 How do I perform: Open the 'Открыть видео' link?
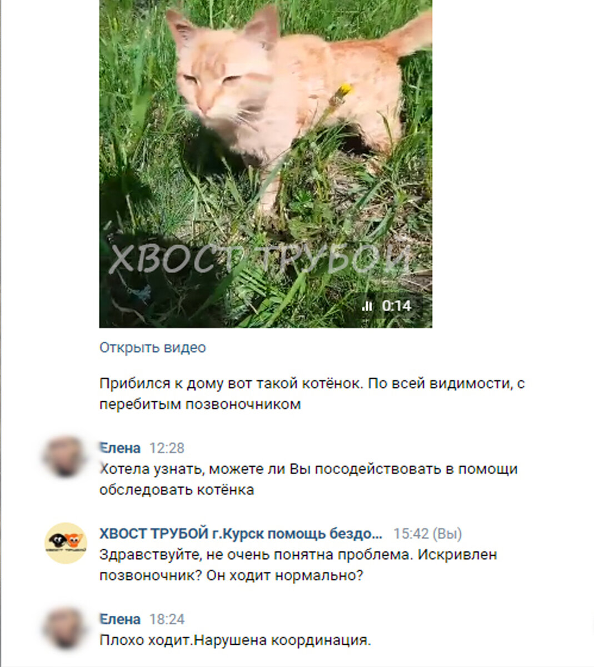pyautogui.click(x=153, y=347)
